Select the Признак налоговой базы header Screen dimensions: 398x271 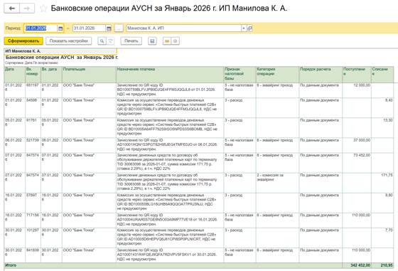pos(240,75)
